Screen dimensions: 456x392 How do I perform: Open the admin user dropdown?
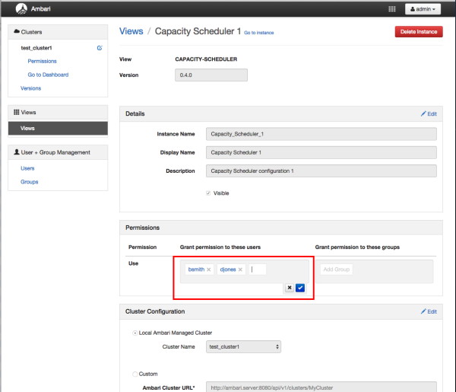(423, 9)
